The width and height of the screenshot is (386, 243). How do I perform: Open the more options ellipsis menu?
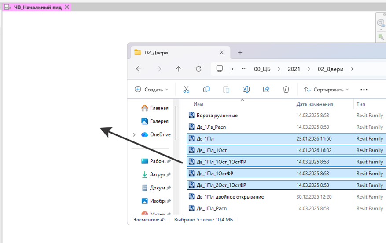(x=364, y=89)
